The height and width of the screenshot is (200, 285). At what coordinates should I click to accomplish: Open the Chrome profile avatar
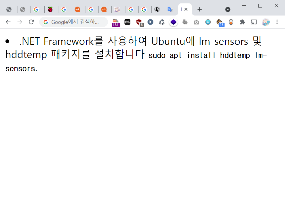[265, 22]
